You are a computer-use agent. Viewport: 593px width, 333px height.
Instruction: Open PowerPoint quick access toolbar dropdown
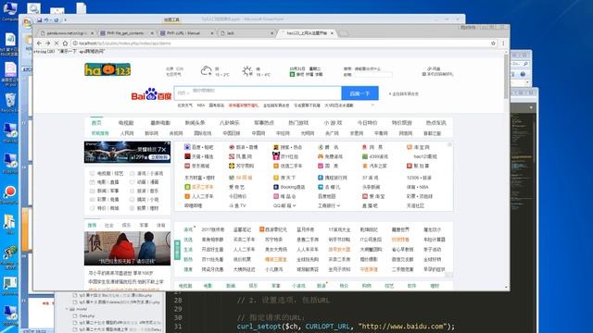[x=65, y=20]
